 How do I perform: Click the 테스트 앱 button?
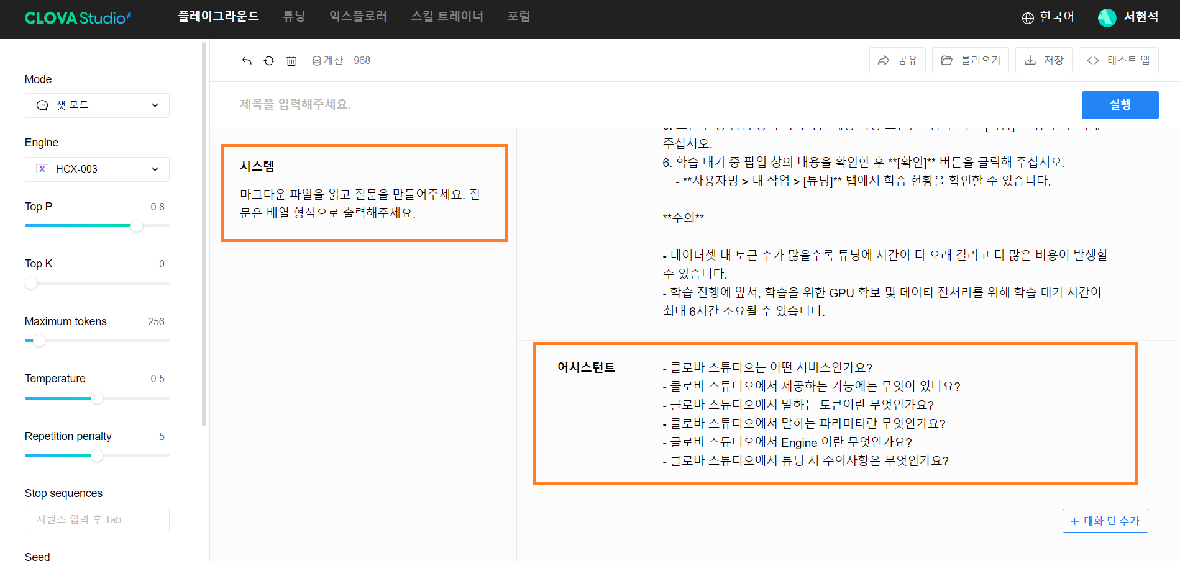[x=1118, y=60]
